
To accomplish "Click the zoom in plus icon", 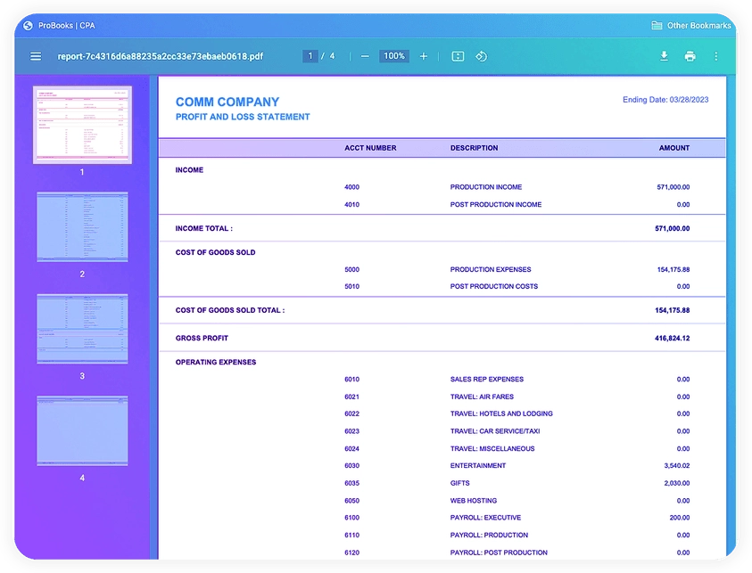I will tap(424, 56).
